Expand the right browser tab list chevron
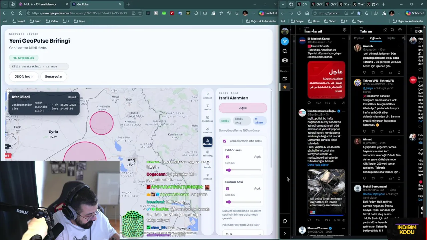The width and height of the screenshot is (427, 240). pos(283,4)
